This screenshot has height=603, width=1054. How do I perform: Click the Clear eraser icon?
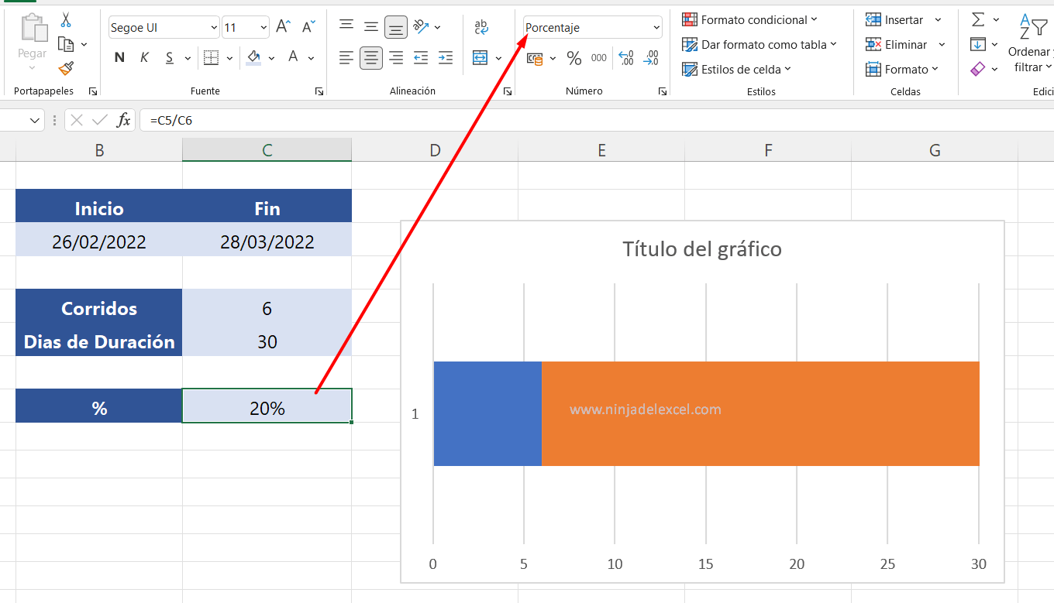(x=978, y=69)
